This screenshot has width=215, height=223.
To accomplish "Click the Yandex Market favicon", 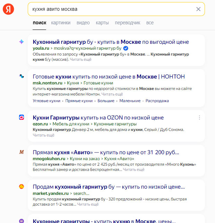I will [x=21, y=187].
